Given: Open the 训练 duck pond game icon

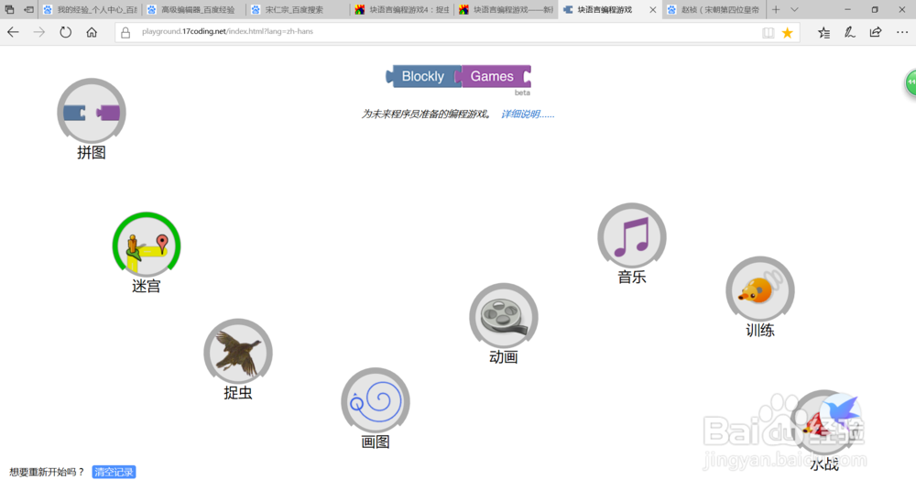Looking at the screenshot, I should click(760, 289).
